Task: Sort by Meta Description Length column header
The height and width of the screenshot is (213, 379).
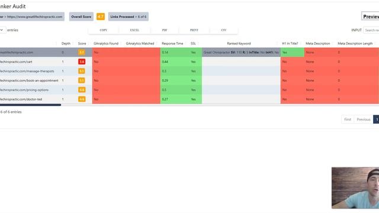Action: tap(355, 43)
